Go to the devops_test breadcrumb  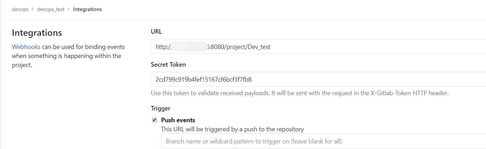[x=51, y=9]
